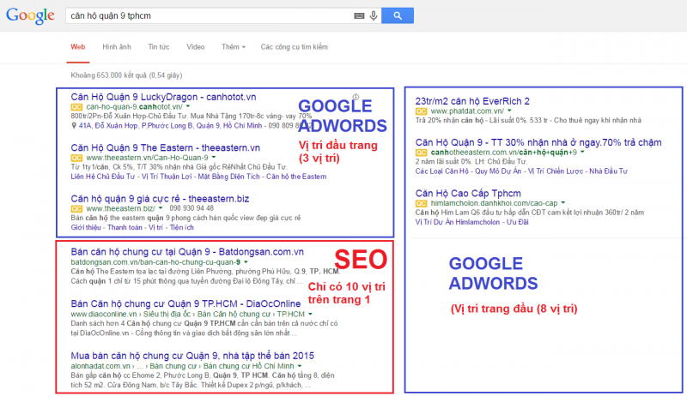The image size is (687, 396).
Task: Click map pin icon by 41A, Đỗ Xuân Hợp
Action: (x=74, y=126)
